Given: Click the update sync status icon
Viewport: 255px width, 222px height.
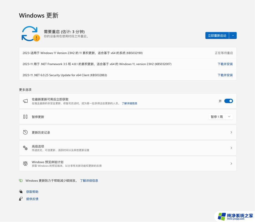Looking at the screenshot, I should pyautogui.click(x=30, y=34).
